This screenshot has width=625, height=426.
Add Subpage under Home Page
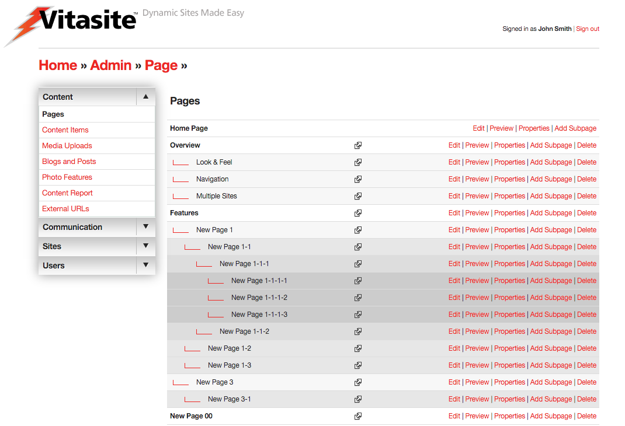coord(575,128)
